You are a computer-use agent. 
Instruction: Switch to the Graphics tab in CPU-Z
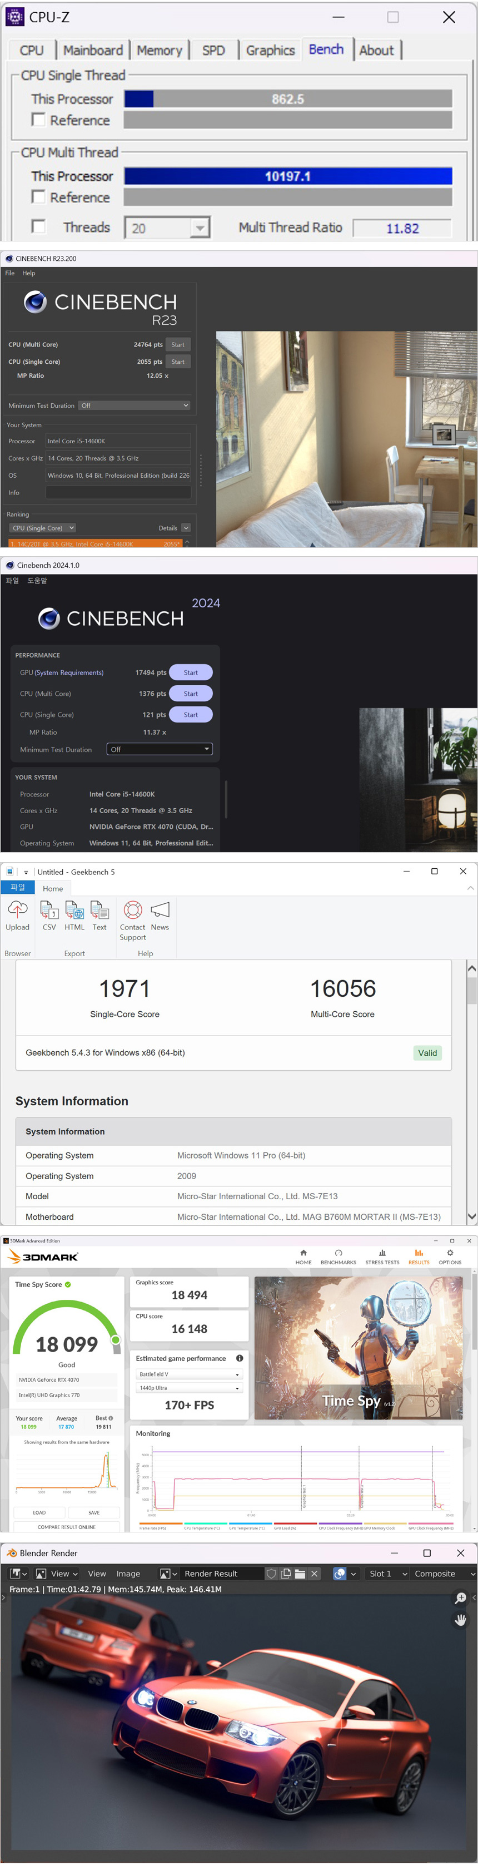tap(271, 50)
